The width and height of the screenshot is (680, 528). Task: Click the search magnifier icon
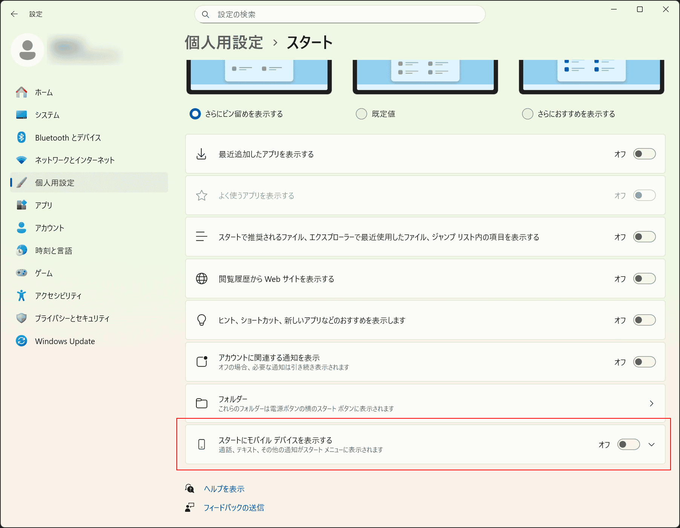tap(205, 14)
